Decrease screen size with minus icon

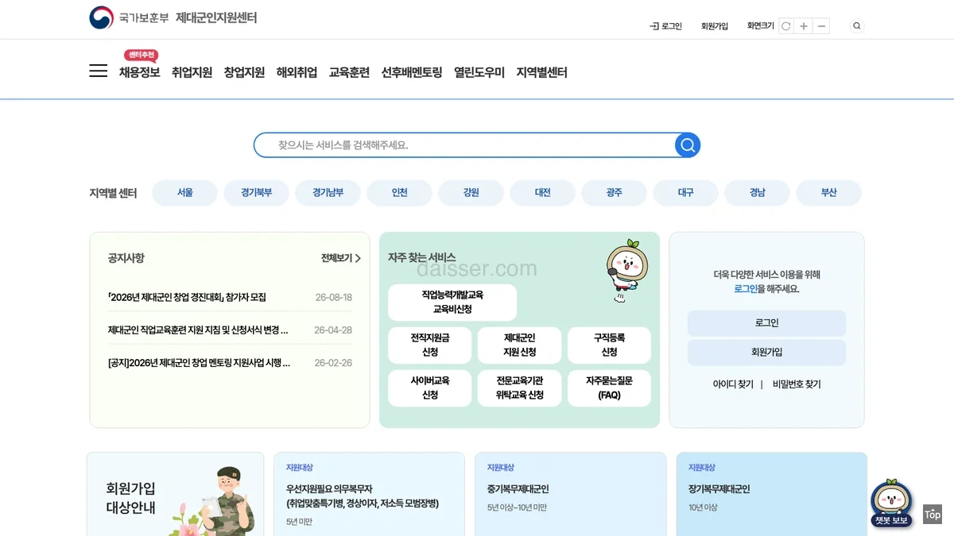point(821,26)
